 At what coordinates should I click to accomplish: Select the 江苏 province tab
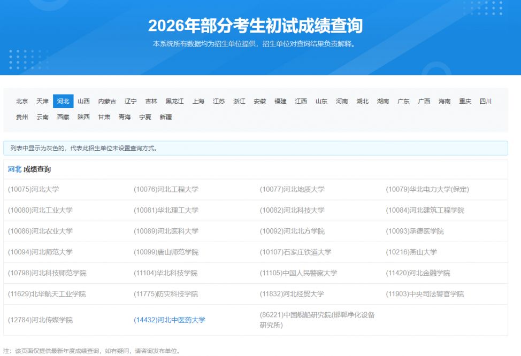(x=219, y=101)
